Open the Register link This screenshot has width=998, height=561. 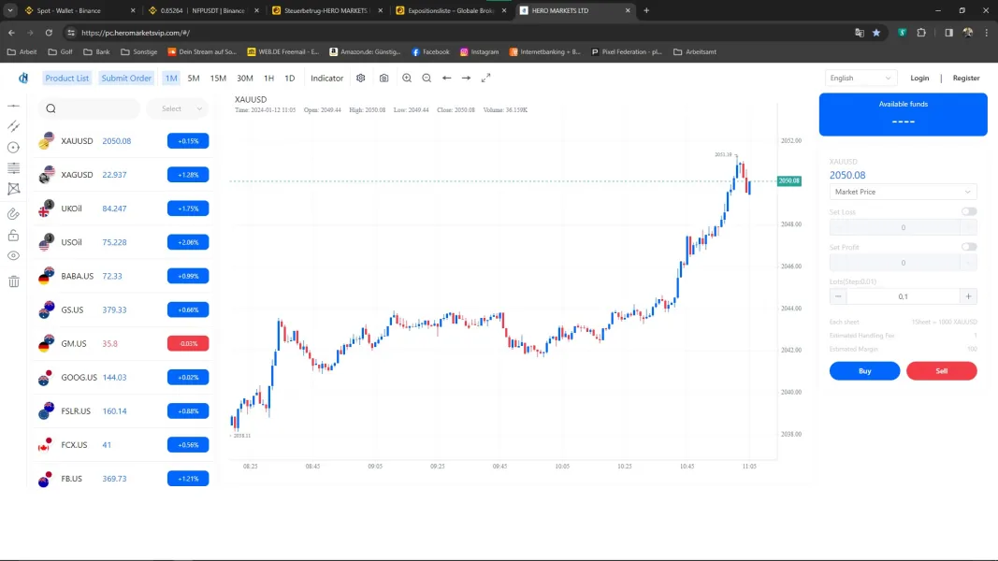966,79
